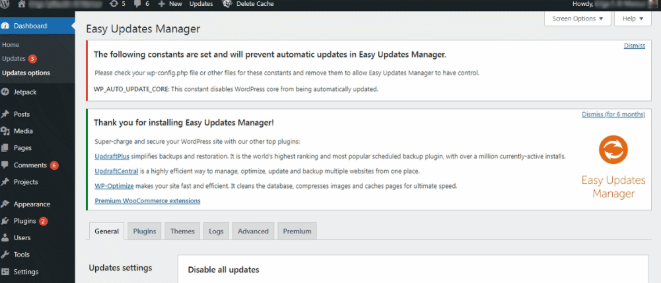Screen dimensions: 661x283
Task: Open the Jetpack menu label
Action: coord(25,92)
